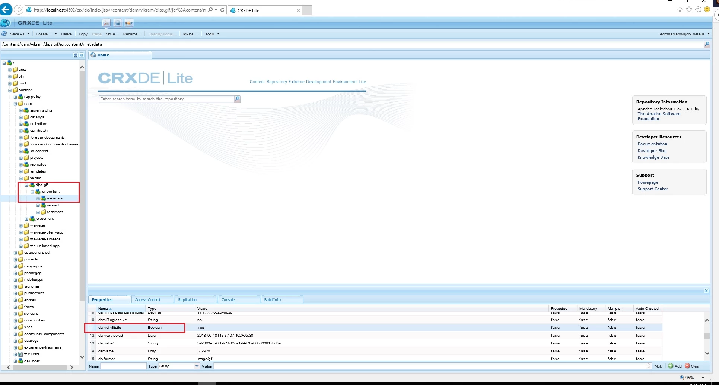This screenshot has width=719, height=385.
Task: Switch to the Console tab
Action: [x=239, y=299]
